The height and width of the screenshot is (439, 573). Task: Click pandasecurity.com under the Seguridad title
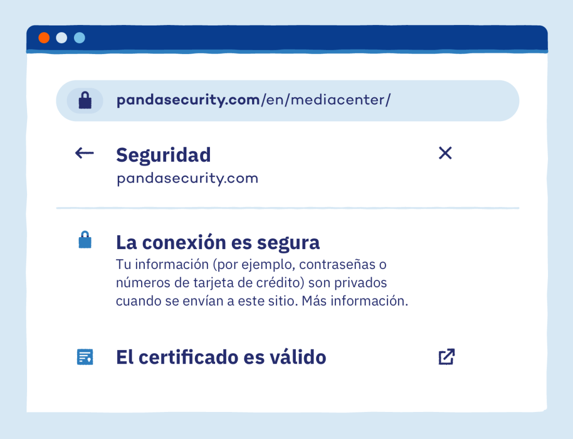(188, 178)
